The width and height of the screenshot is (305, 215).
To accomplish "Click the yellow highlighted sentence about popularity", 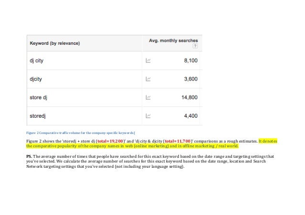I will 152,143.
